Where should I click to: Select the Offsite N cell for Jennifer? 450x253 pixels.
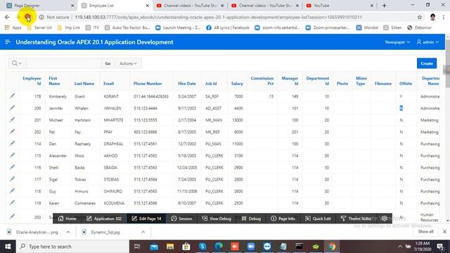pos(401,108)
